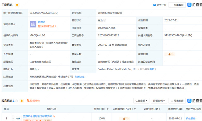This screenshot has height=121, width=202.
Task: Click the 企查查 logo in 工商信息 header
Action: pyautogui.click(x=195, y=5)
